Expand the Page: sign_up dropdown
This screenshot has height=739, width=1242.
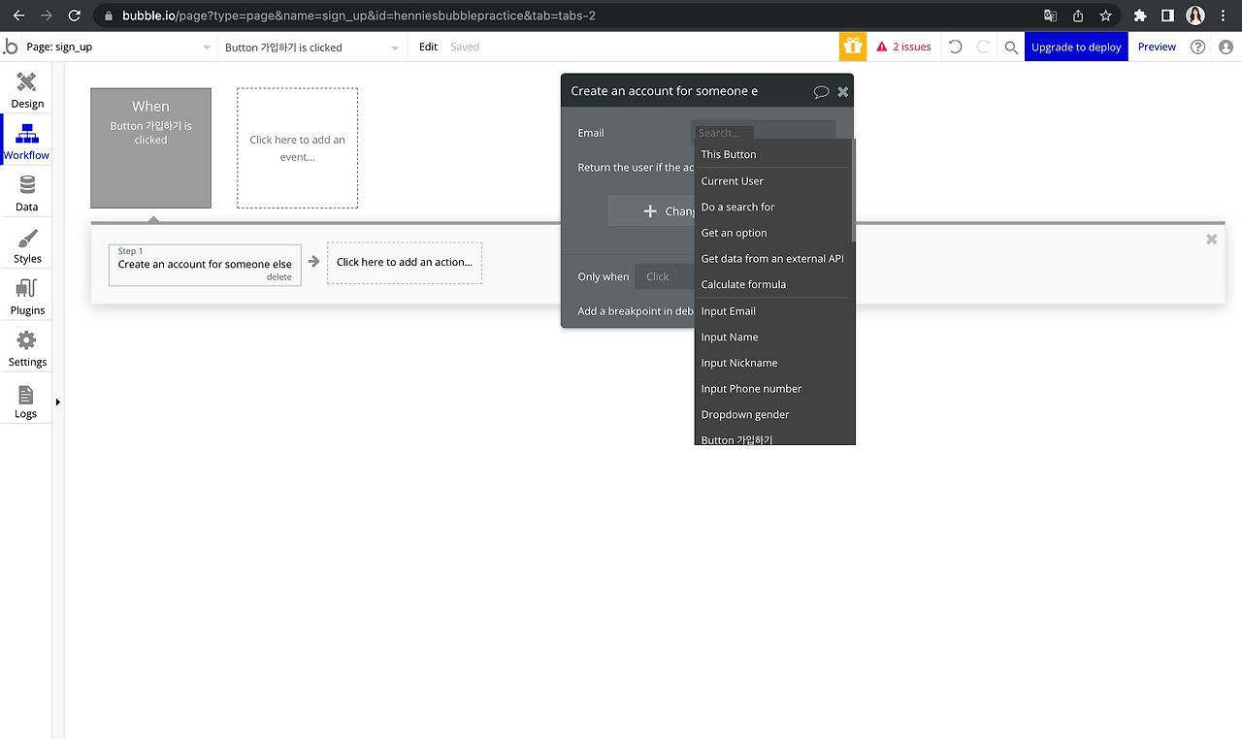118,47
